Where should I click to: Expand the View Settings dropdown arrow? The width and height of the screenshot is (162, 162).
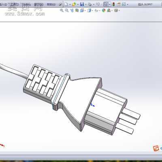119,11
